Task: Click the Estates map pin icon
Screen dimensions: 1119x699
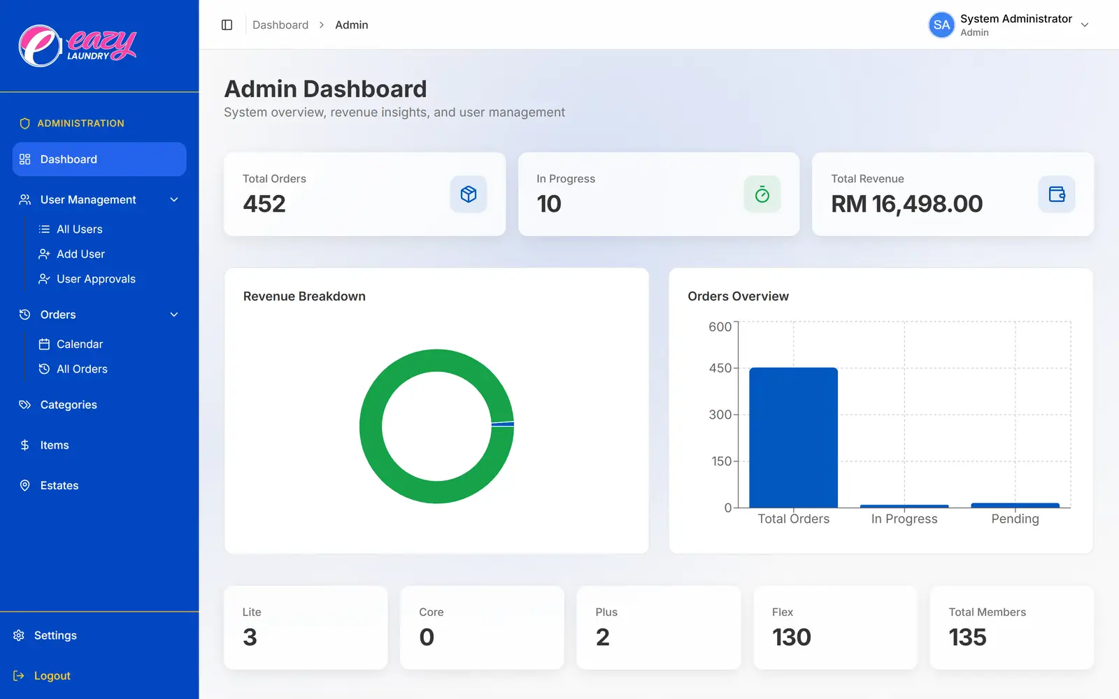Action: [25, 486]
